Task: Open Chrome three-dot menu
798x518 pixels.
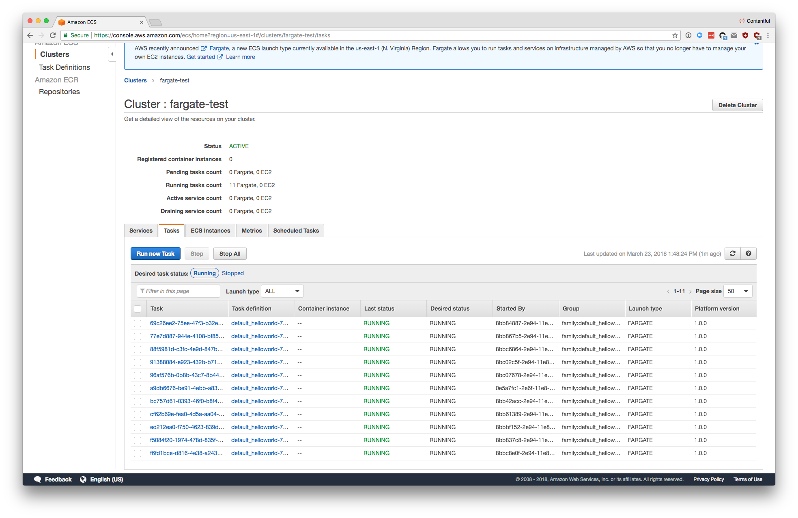Action: coord(768,35)
